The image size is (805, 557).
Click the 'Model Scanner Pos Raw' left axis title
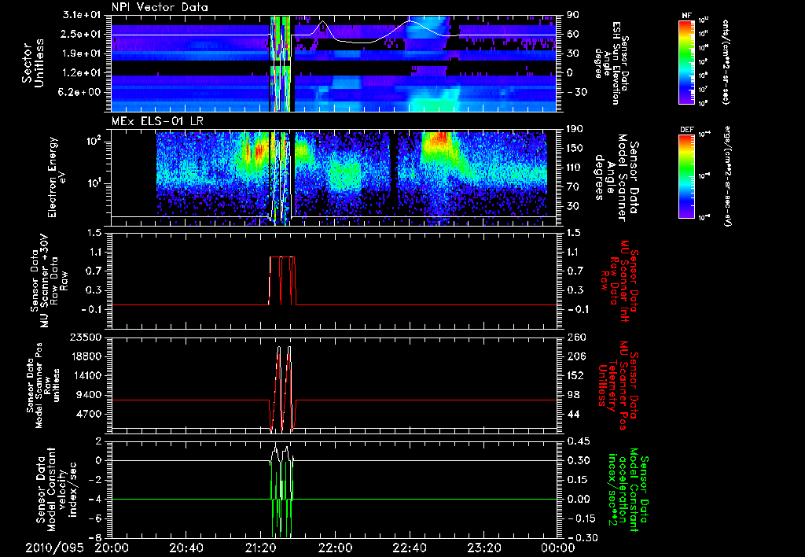42,385
